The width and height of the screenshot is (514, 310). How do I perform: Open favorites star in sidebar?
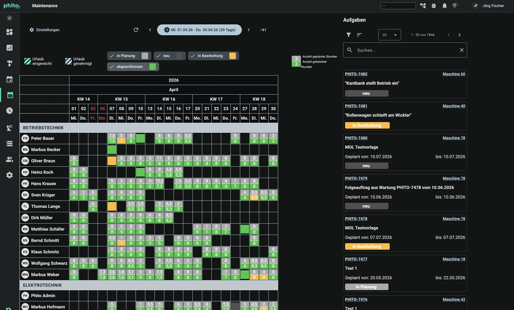coord(9,18)
